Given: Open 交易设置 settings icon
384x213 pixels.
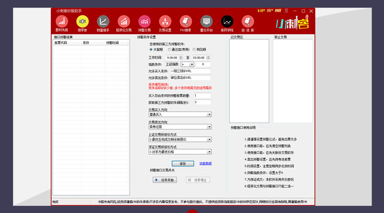Looking at the screenshot, I should tap(165, 24).
